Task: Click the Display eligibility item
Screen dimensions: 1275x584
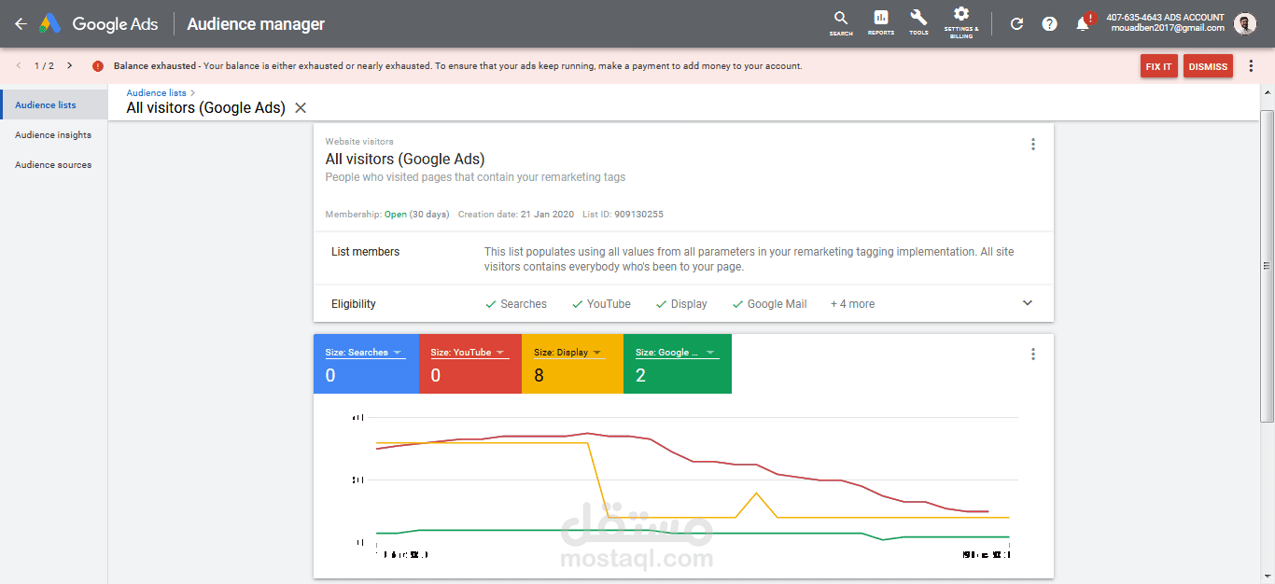Action: (681, 304)
